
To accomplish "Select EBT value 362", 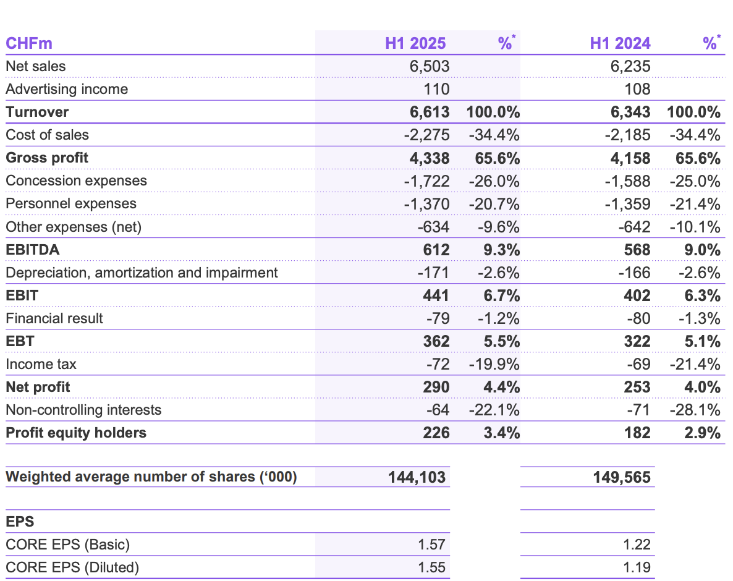I will pos(436,341).
